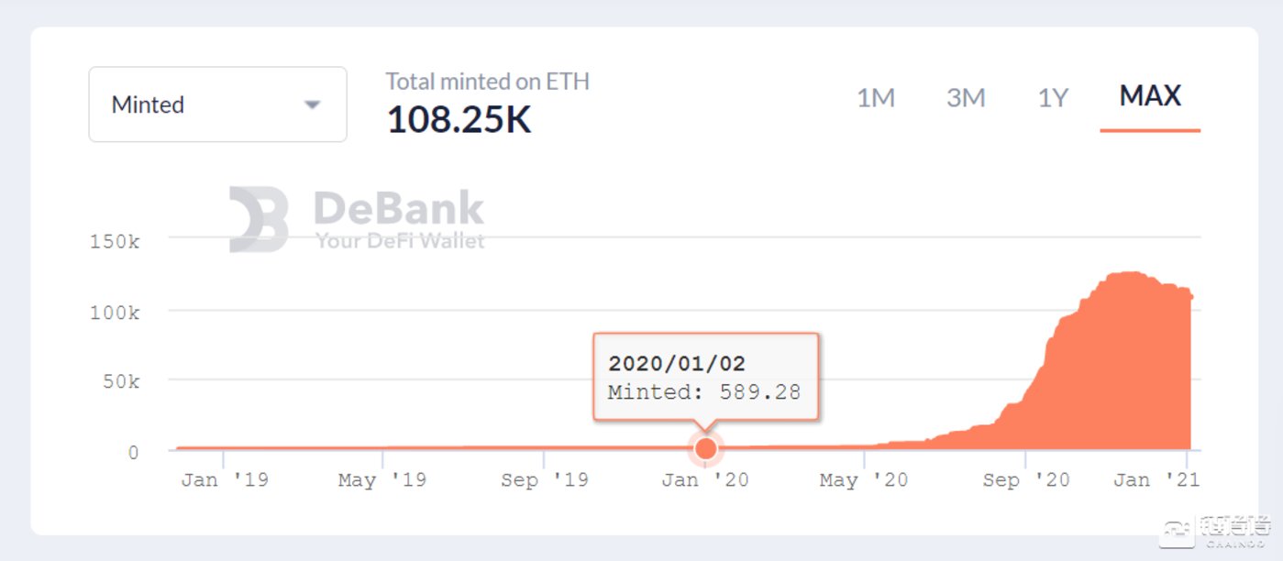Screen dimensions: 1283x561
Task: Click the Sep '20 x-axis label
Action: pos(1025,480)
